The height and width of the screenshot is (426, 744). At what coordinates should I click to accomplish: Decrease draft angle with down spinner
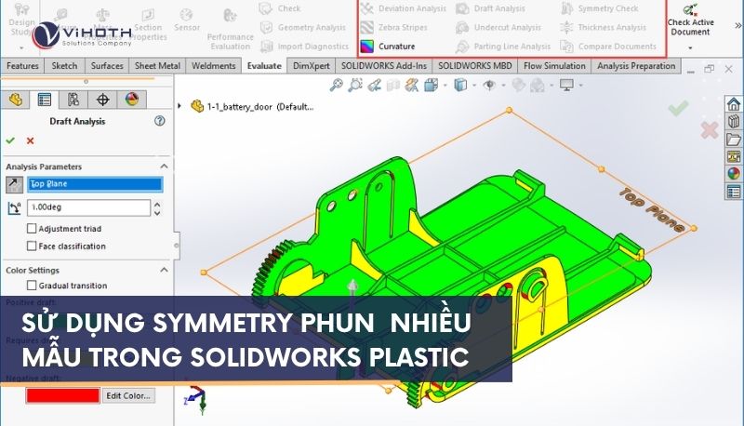[157, 212]
